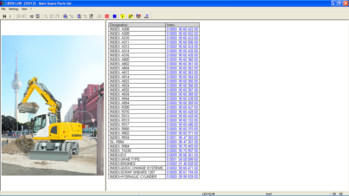Viewport: 349px width, 196px height.
Task: Click the LIDOSLHB status bar field
Action: pyautogui.click(x=233, y=194)
